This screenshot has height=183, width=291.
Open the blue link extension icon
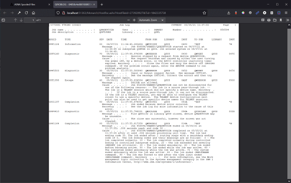(x=257, y=13)
